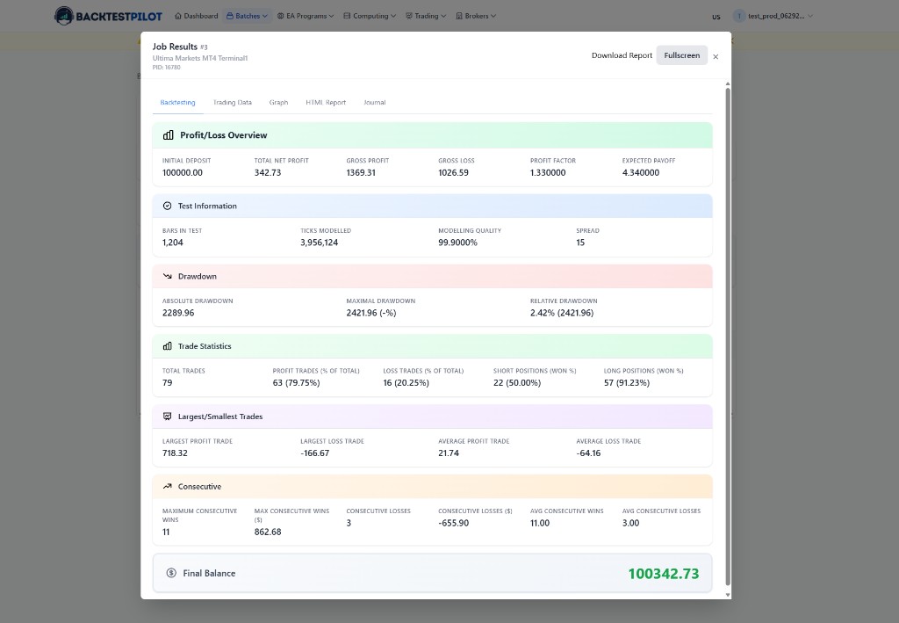Viewport: 899px width, 623px height.
Task: Click the Average Profit Trade value 21.74
Action: coord(449,453)
